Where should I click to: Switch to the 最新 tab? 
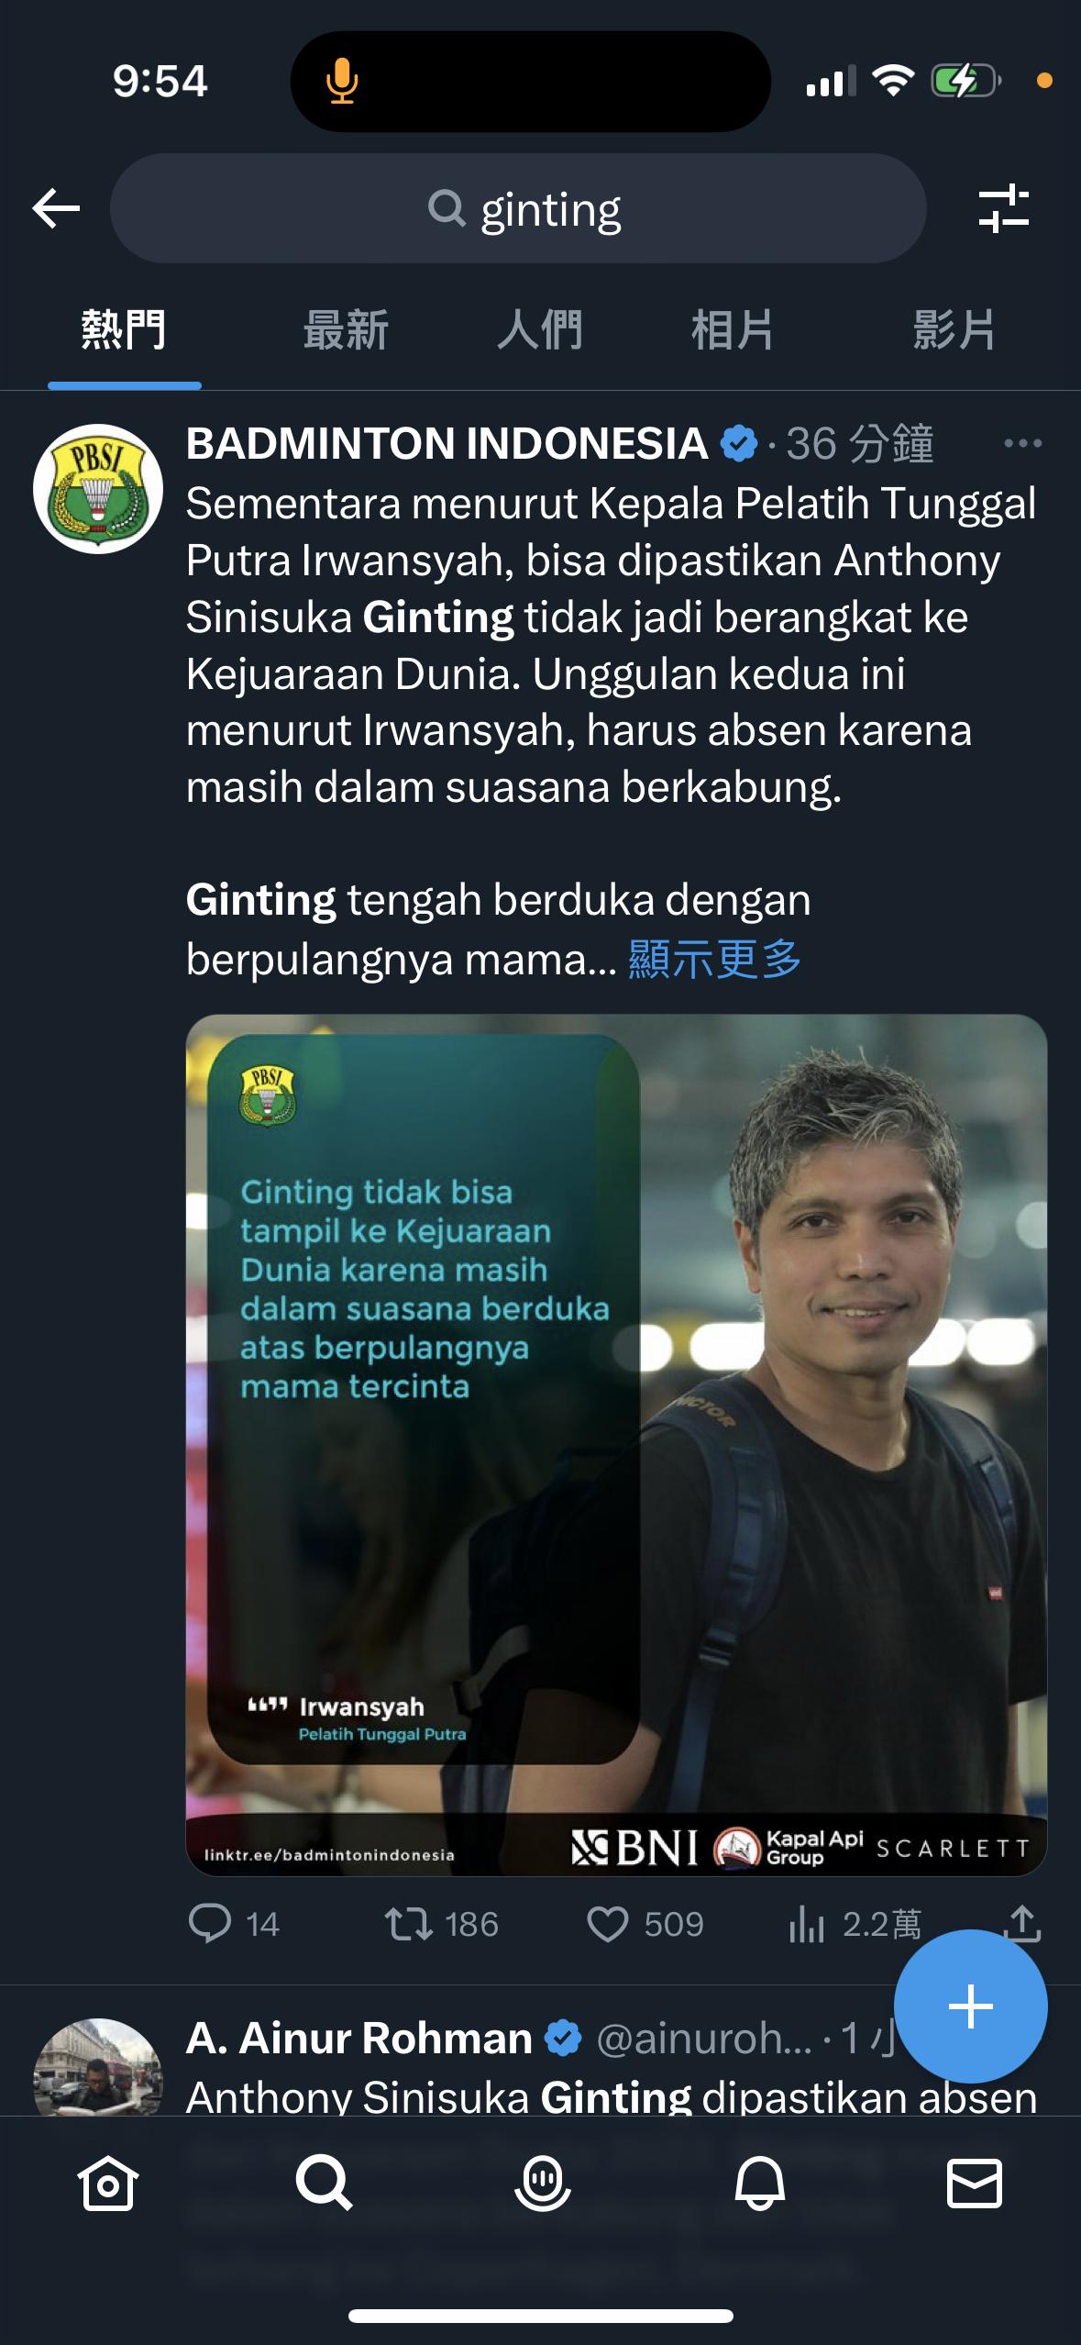[x=346, y=330]
